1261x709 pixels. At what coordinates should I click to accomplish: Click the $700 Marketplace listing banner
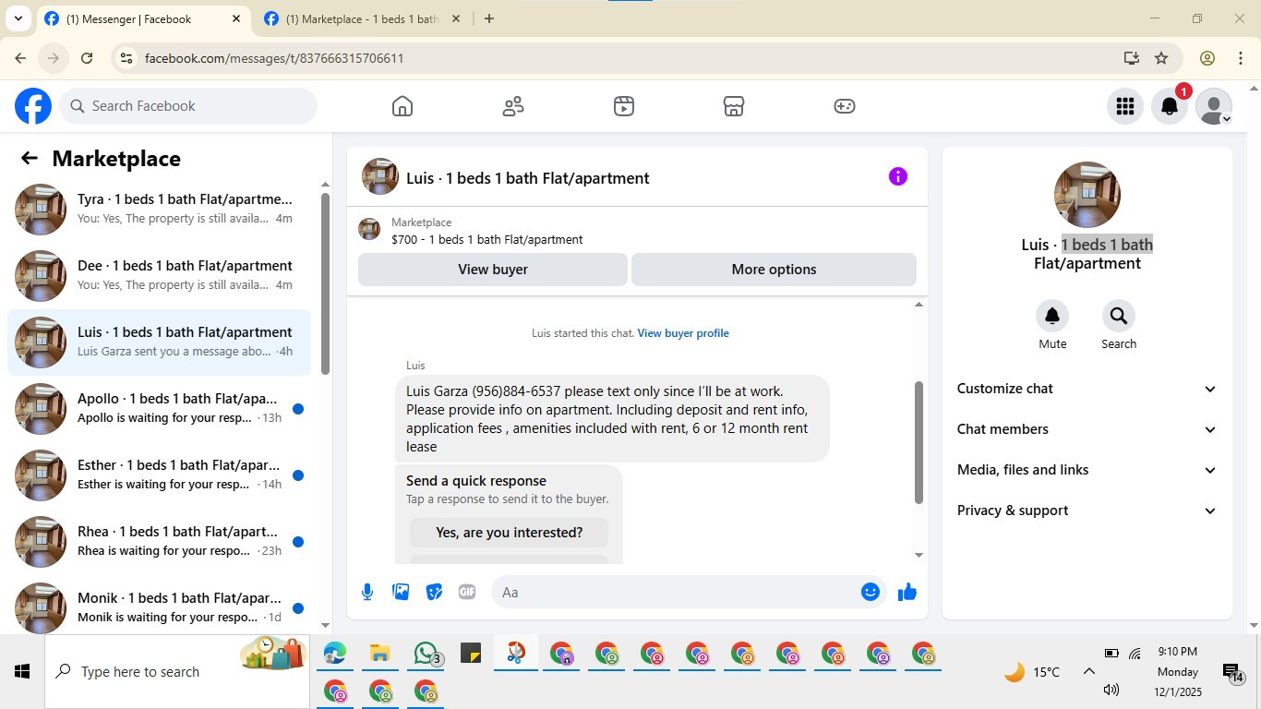click(x=637, y=230)
